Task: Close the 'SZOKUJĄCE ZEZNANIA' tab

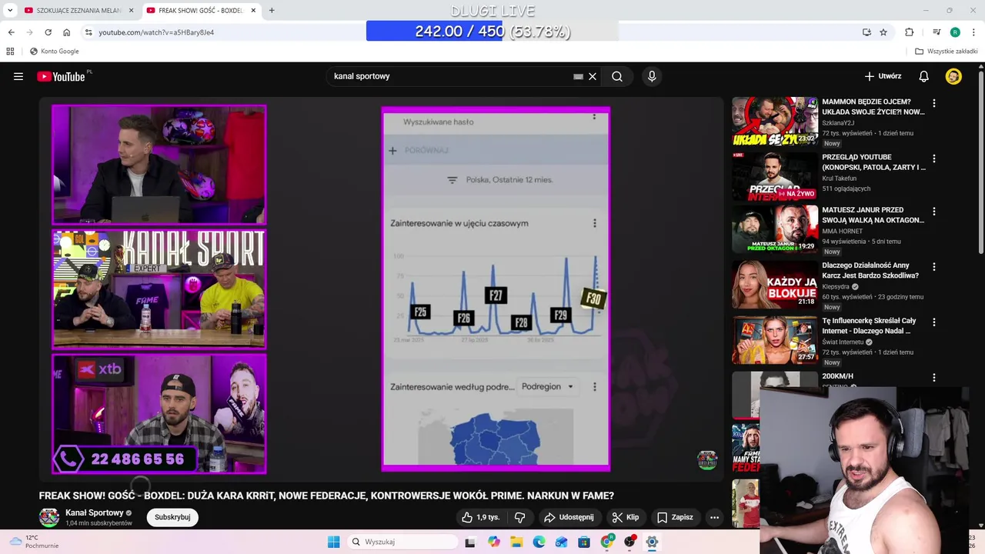Action: [x=131, y=10]
